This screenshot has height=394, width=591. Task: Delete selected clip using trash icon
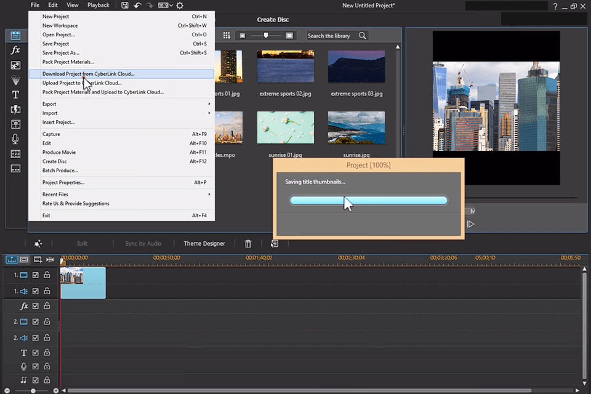[x=248, y=244]
